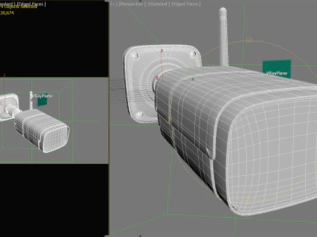Select the green VRayPlane in Perspective viewport
The height and width of the screenshot is (237, 317).
(277, 69)
